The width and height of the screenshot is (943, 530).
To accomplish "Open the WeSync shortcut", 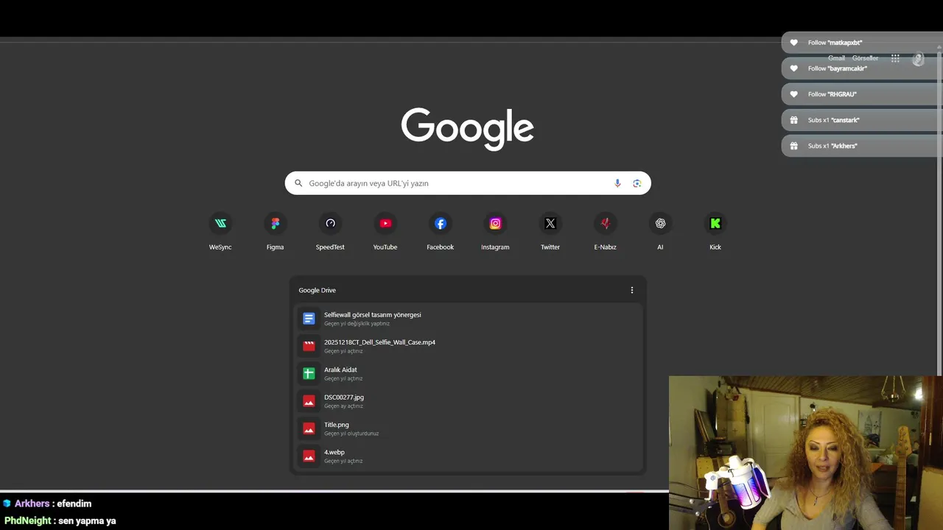I will pyautogui.click(x=220, y=231).
